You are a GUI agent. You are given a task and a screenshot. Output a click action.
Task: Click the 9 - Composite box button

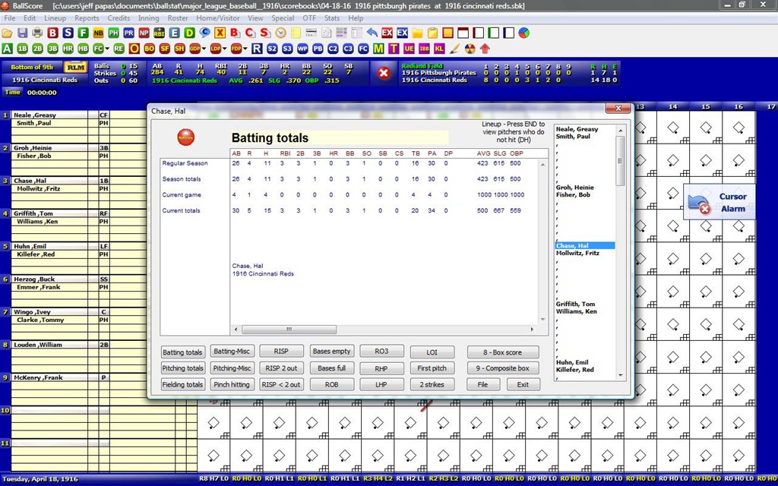pos(503,368)
